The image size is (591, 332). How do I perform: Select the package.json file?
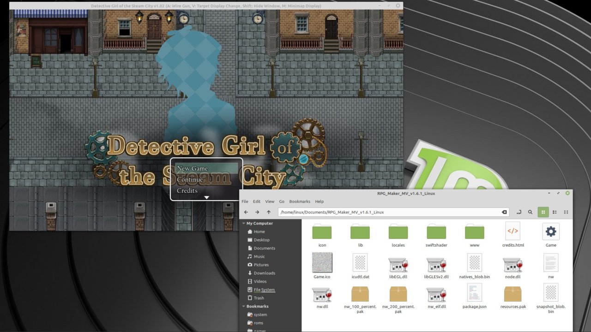474,293
